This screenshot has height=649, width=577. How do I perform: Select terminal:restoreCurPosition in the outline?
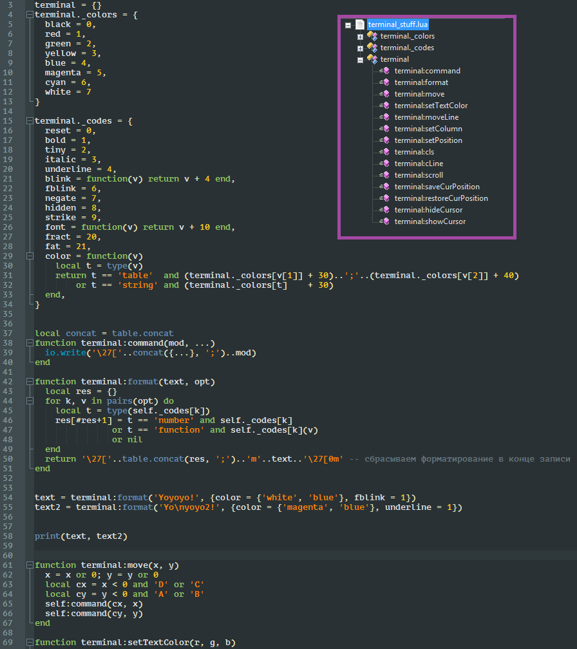click(441, 198)
